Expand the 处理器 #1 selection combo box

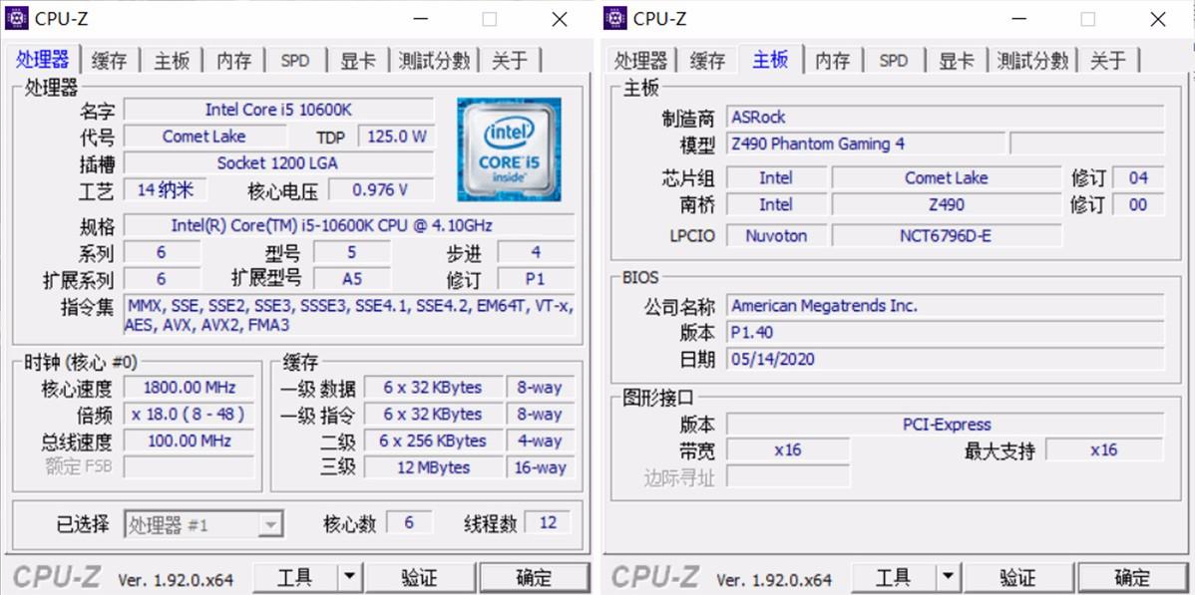[x=270, y=524]
